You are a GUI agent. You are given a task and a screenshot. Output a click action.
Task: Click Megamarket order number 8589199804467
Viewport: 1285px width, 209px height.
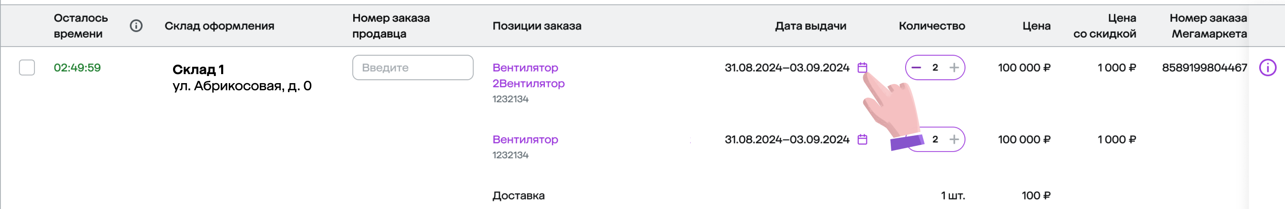pos(1204,67)
